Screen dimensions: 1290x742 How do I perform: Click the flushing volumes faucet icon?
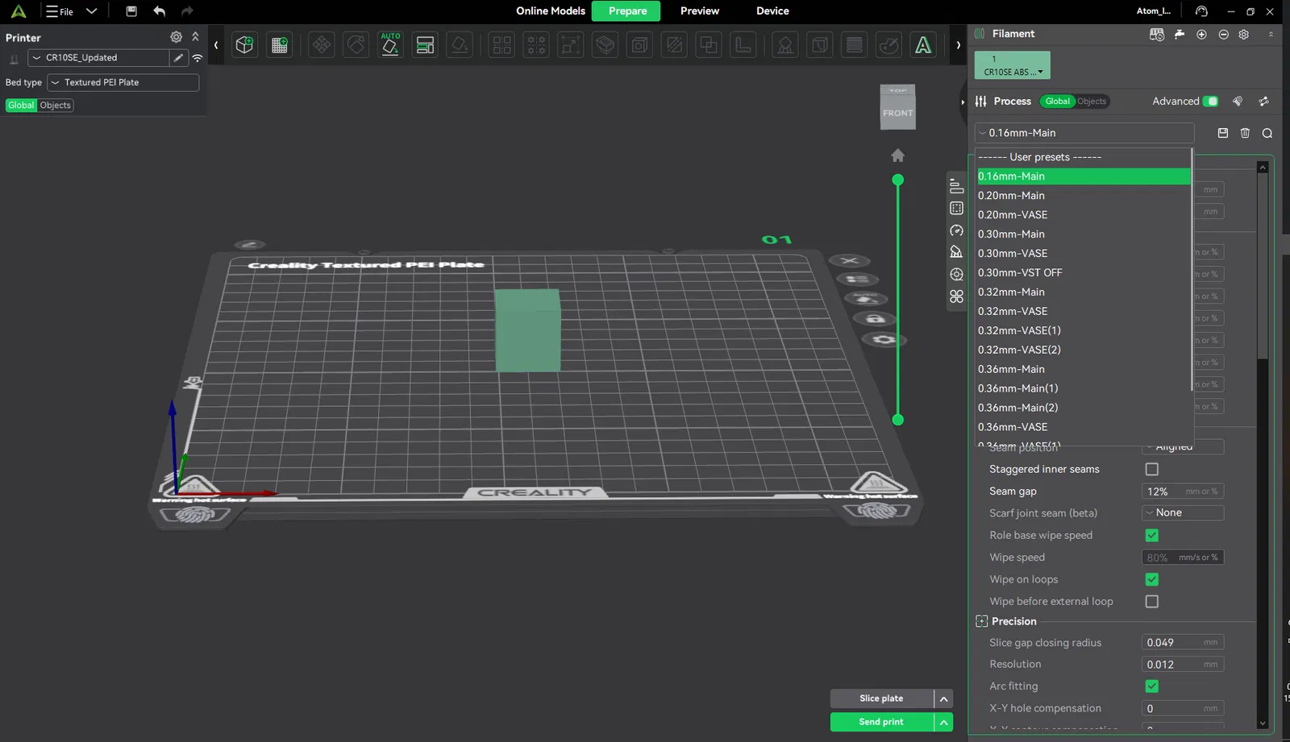pos(1180,34)
